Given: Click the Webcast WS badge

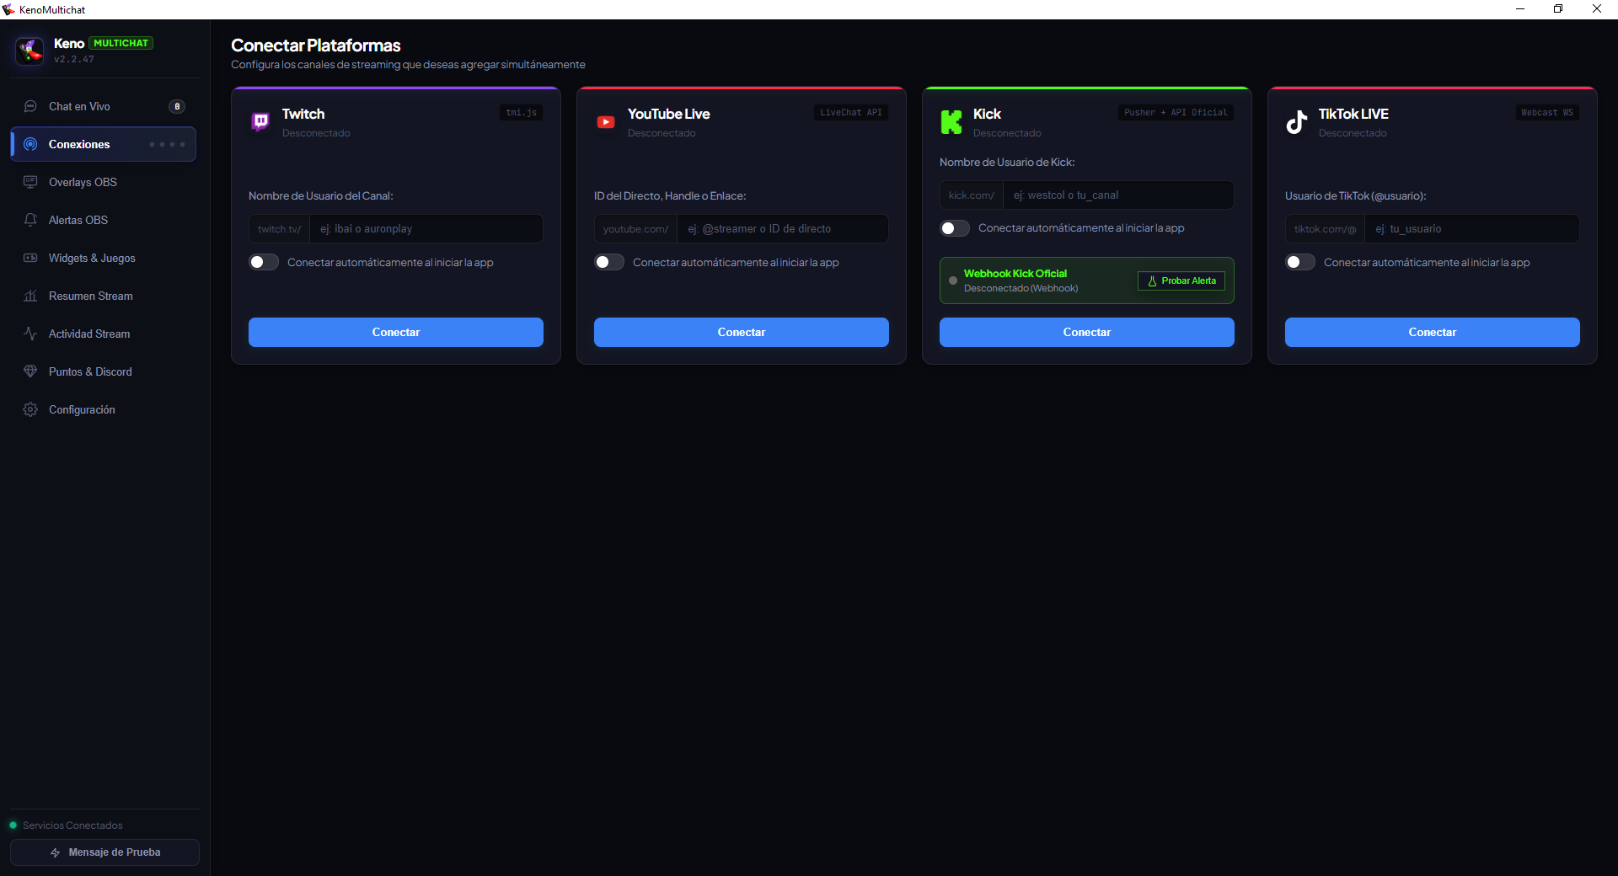Looking at the screenshot, I should [x=1547, y=113].
